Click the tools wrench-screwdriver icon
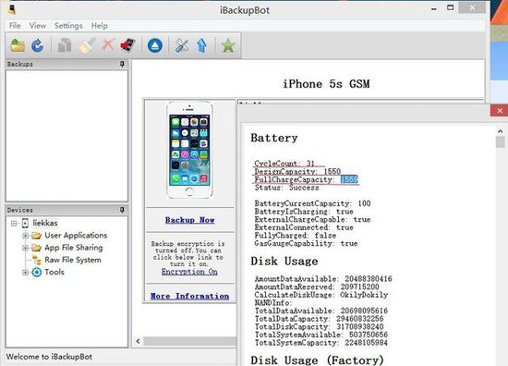Image resolution: width=508 pixels, height=366 pixels. [x=182, y=45]
